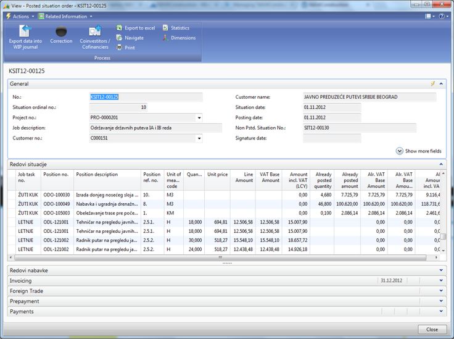Click the General section lightning icon
The height and width of the screenshot is (339, 454).
[x=432, y=84]
